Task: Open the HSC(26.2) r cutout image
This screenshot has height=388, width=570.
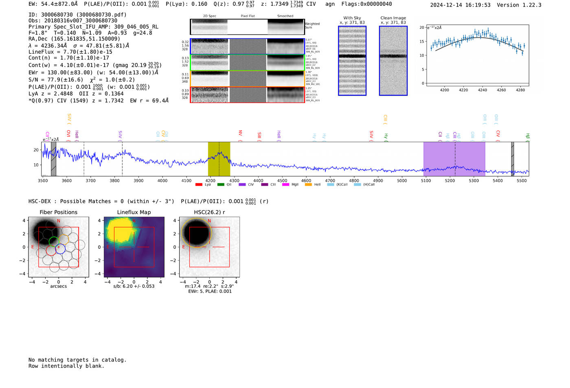Action: click(209, 247)
